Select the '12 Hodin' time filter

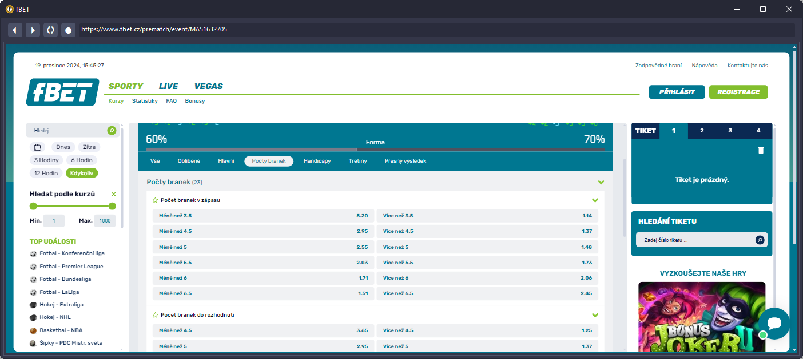(46, 174)
